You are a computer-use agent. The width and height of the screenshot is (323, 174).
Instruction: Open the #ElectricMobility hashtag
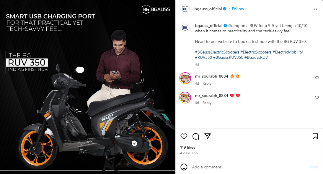pyautogui.click(x=288, y=52)
